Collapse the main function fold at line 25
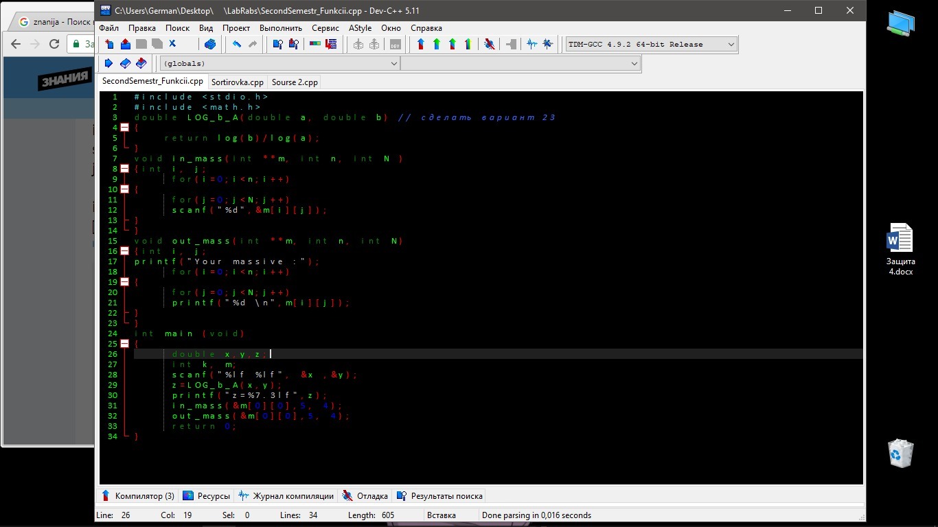The image size is (938, 527). pyautogui.click(x=124, y=344)
